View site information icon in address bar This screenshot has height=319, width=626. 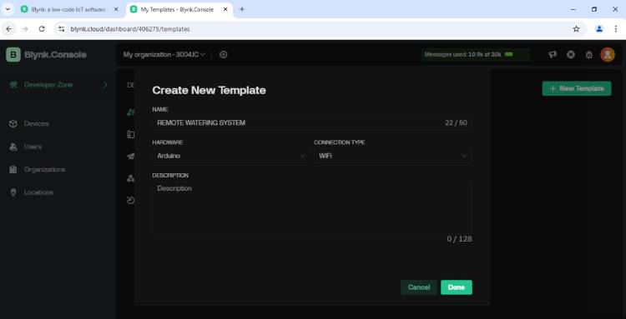(61, 28)
